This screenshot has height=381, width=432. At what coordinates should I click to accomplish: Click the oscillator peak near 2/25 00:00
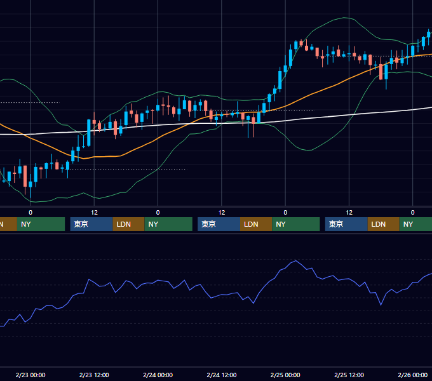point(296,261)
